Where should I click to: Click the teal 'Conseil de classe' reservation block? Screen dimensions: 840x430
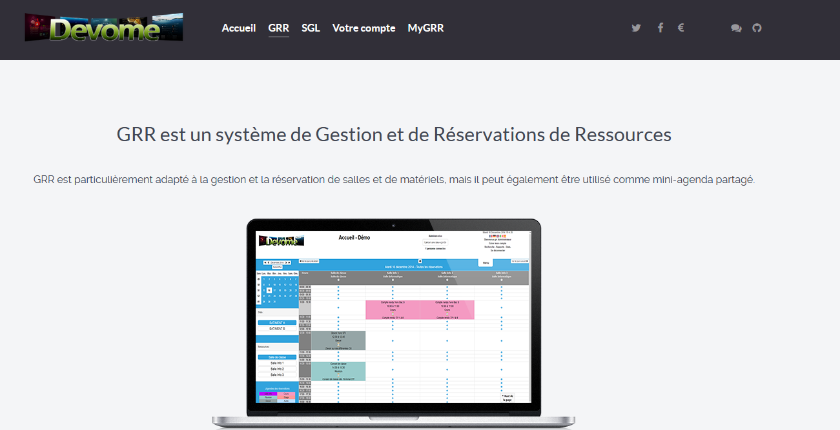pos(338,371)
